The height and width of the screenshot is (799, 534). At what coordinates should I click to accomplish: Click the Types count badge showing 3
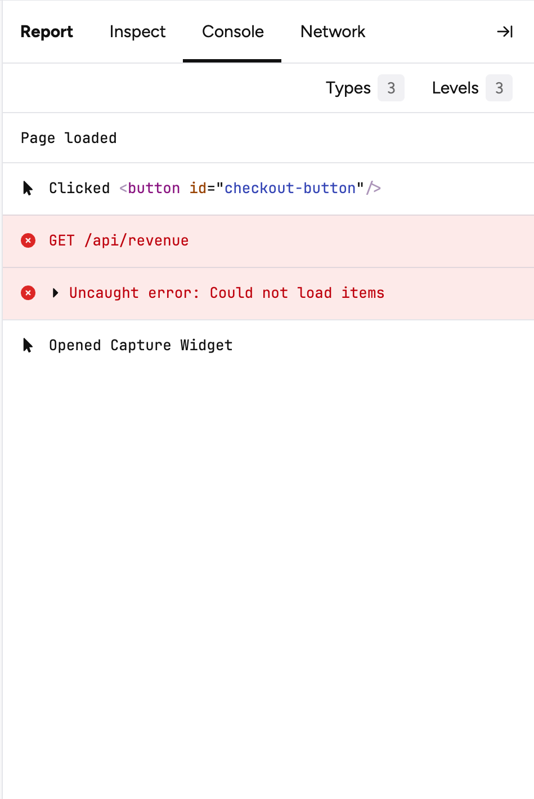click(391, 88)
